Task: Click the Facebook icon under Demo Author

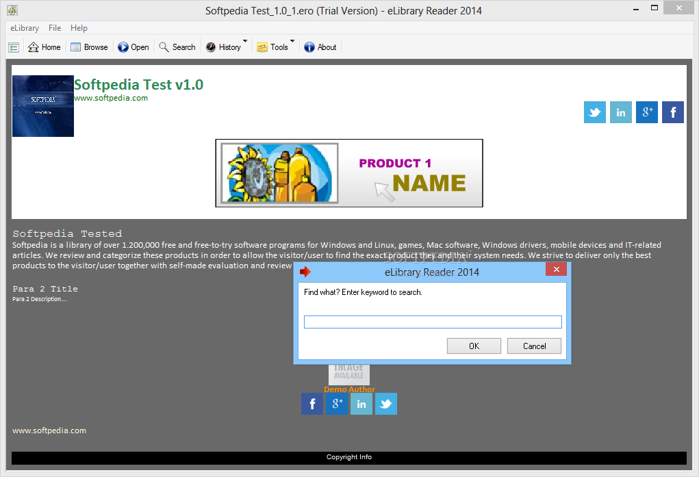Action: pyautogui.click(x=312, y=404)
